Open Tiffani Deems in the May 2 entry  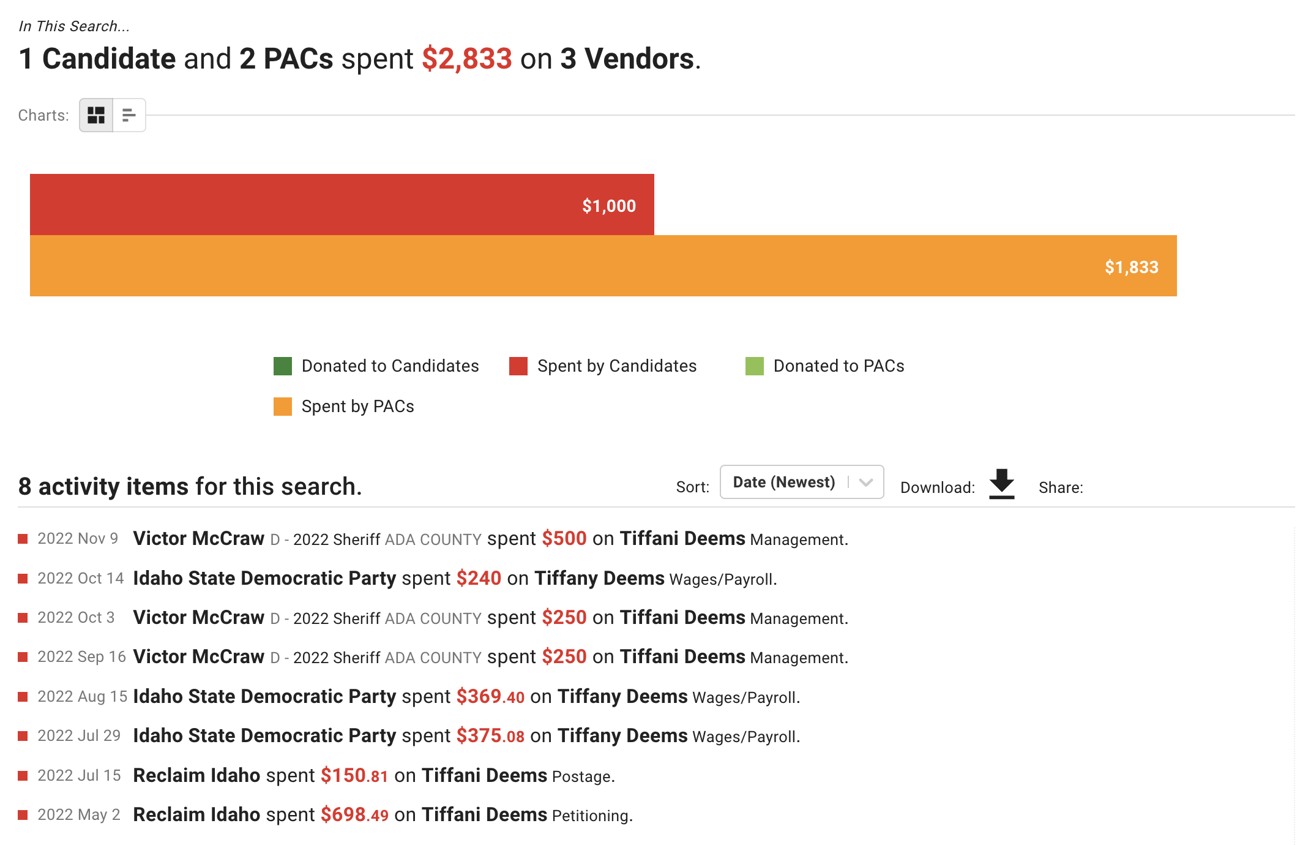coord(485,815)
